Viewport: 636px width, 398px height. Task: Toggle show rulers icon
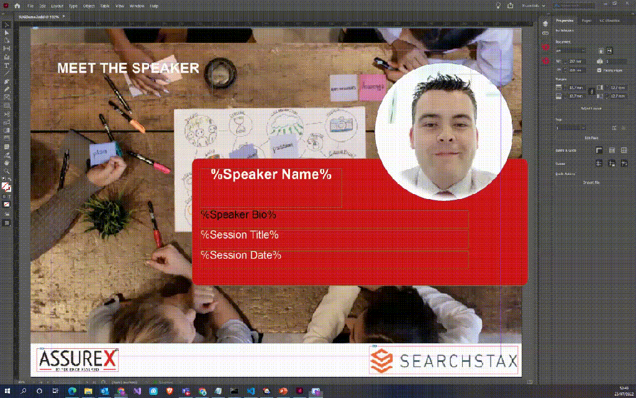click(x=599, y=150)
